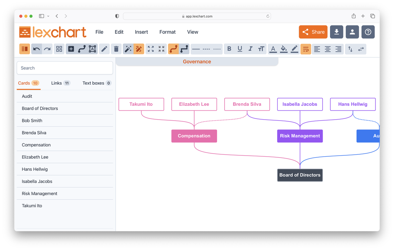This screenshot has height=250, width=394.
Task: Open the fill color bucket
Action: coord(284,49)
